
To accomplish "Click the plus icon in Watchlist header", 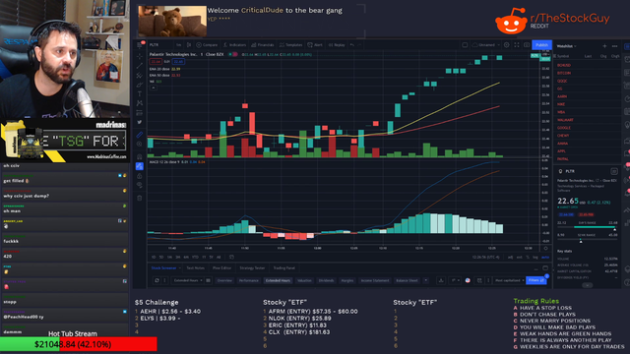I will (x=604, y=46).
